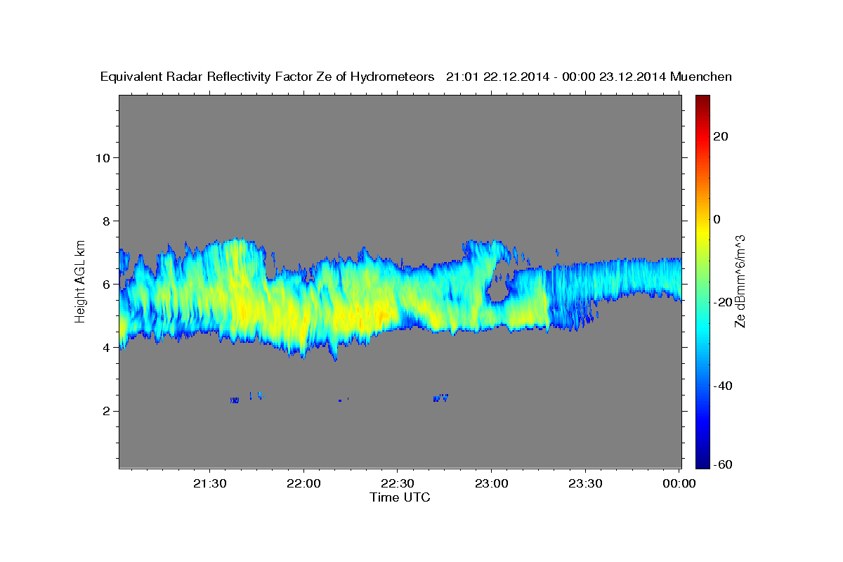Click the height tick label '6'
Image resolution: width=843 pixels, height=562 pixels.
point(105,285)
